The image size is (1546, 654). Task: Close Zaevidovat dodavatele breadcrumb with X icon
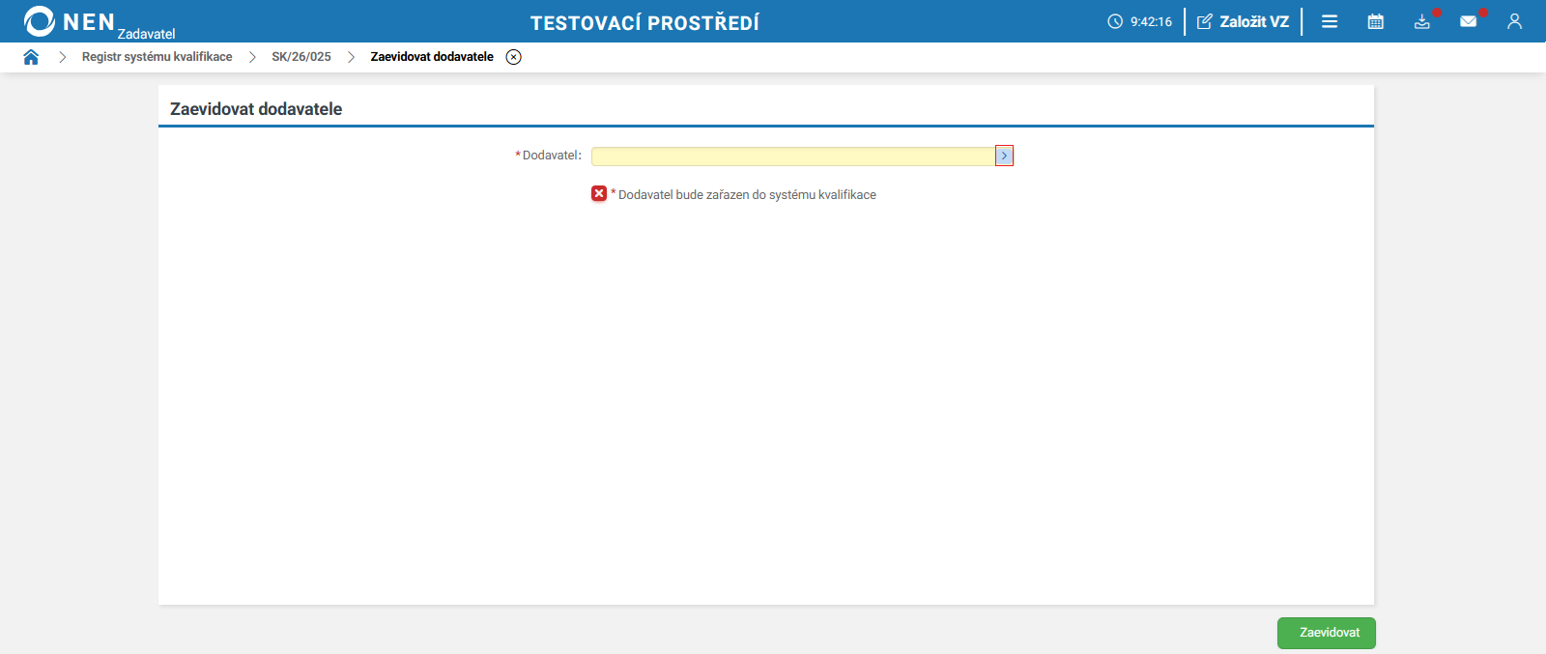click(x=514, y=57)
